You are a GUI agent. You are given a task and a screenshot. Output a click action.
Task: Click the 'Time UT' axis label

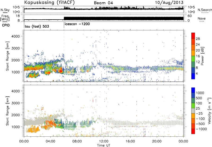(104, 145)
